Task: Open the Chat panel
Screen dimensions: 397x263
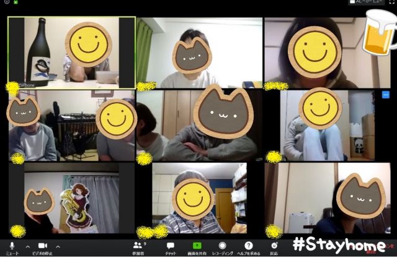Action: click(171, 246)
